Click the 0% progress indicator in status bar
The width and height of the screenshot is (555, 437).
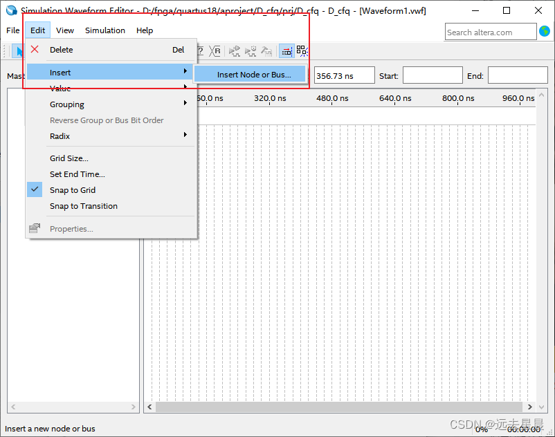point(482,429)
